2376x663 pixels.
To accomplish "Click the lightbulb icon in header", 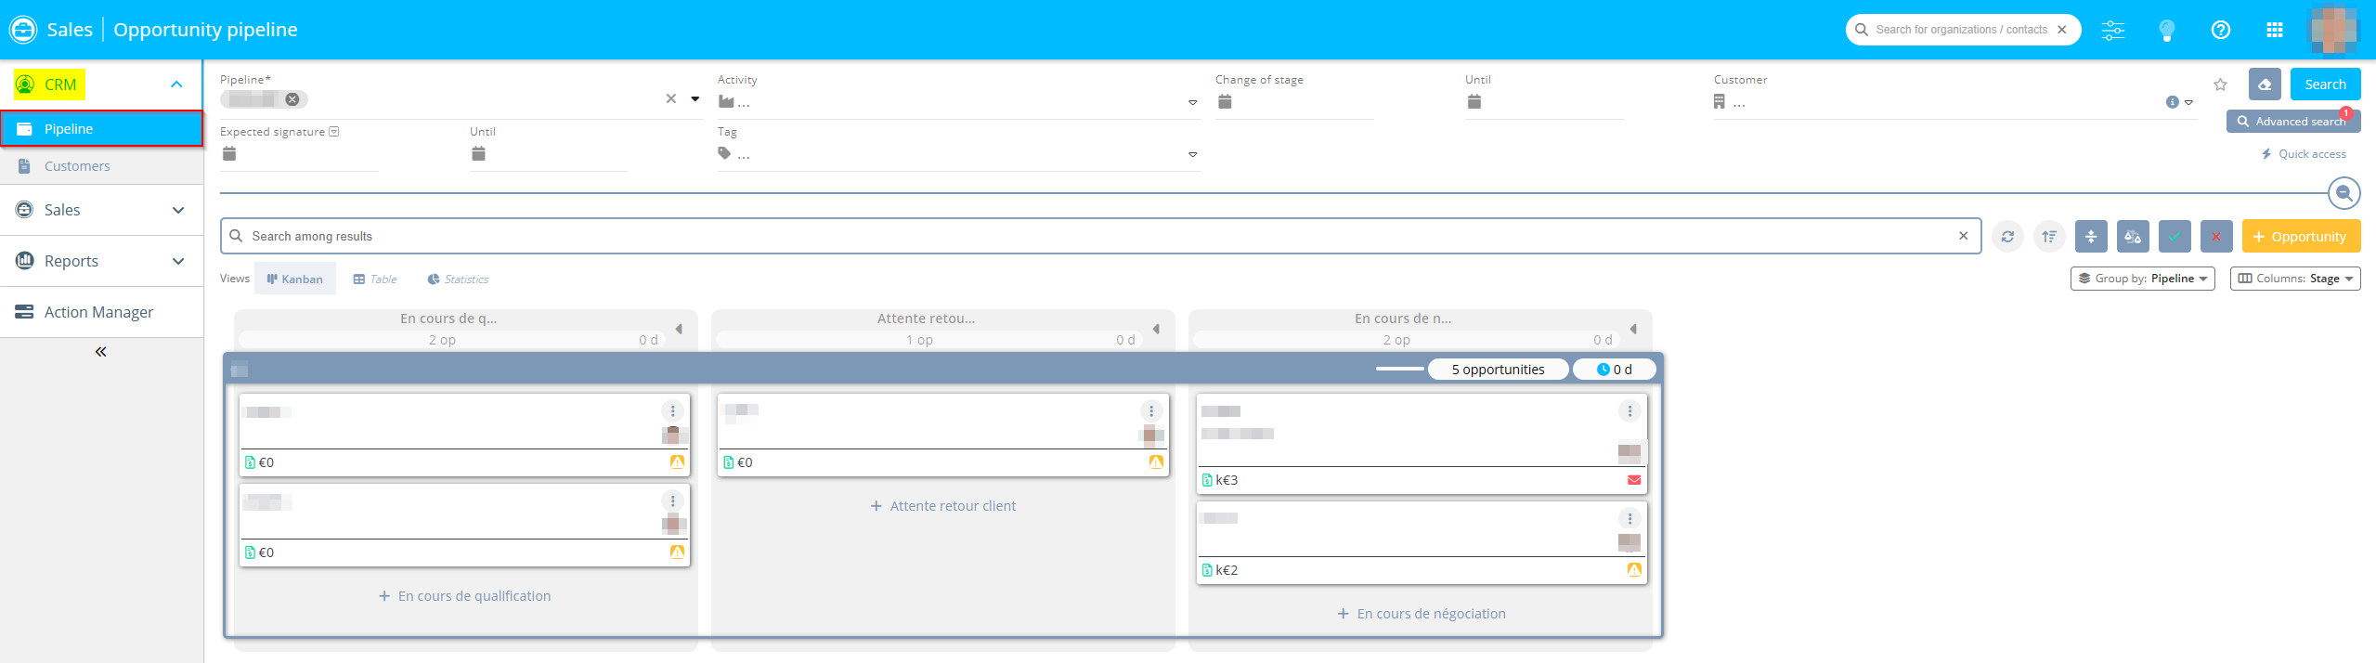I will coord(2166,30).
